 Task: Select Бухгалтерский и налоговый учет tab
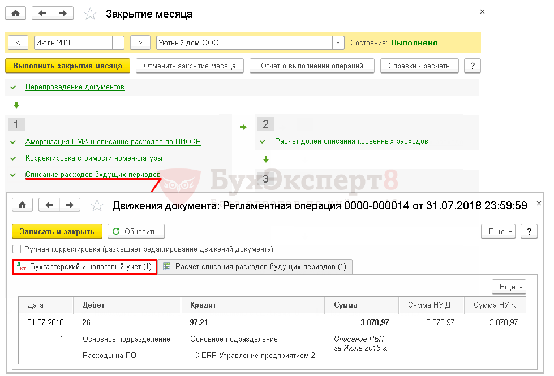pyautogui.click(x=85, y=266)
